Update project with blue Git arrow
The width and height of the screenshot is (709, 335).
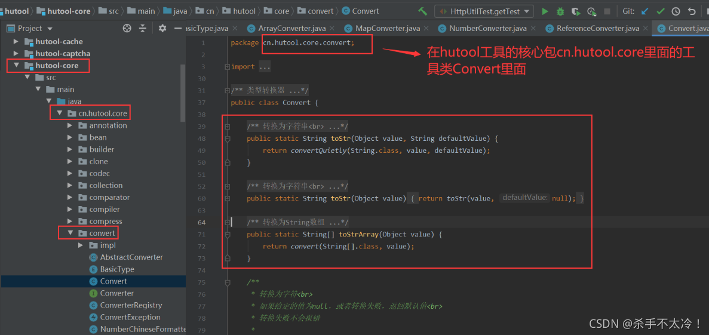[645, 11]
